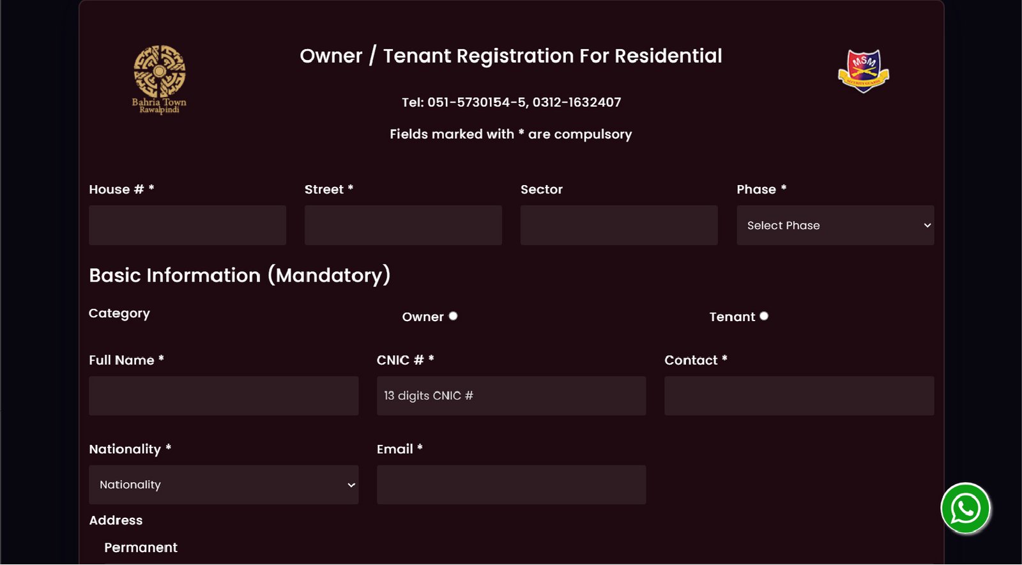
Task: Click the telephone number text line
Action: tap(511, 102)
